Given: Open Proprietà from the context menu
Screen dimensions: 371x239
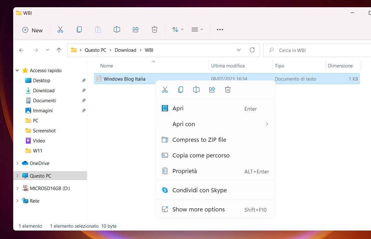Looking at the screenshot, I should [x=215, y=171].
